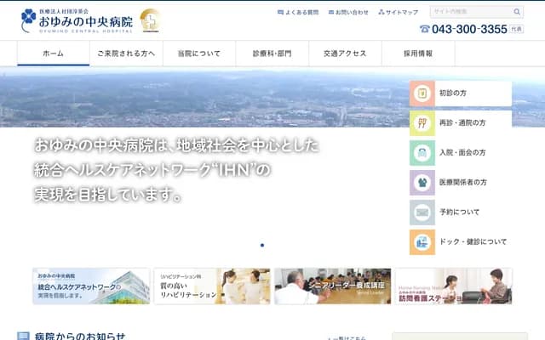This screenshot has height=340, width=545.
Task: Click the search magnifier icon
Action: [x=517, y=12]
